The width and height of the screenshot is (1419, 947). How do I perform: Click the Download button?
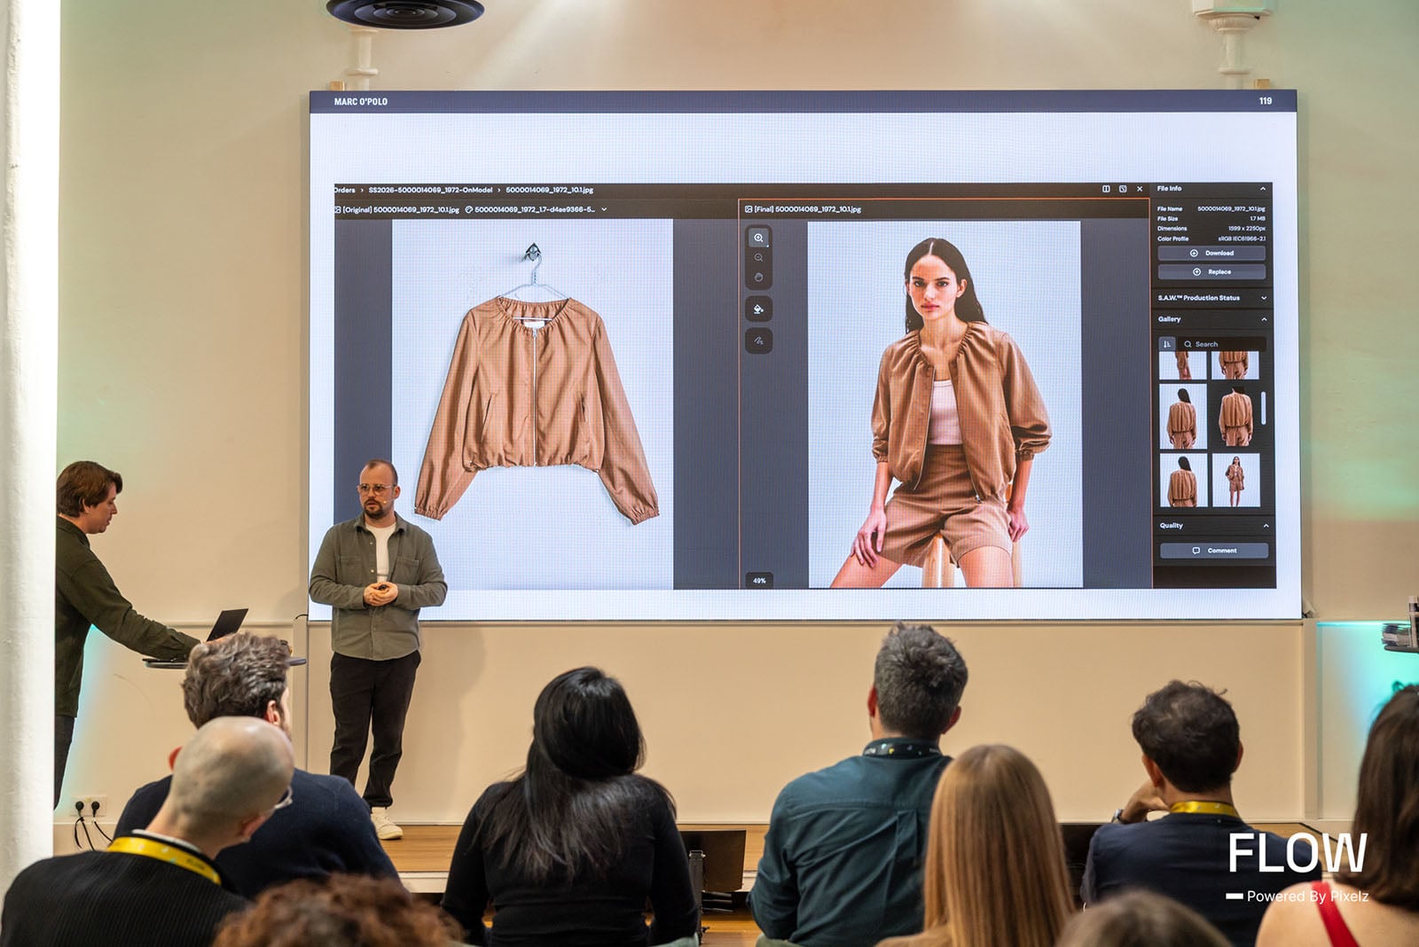coord(1212,254)
